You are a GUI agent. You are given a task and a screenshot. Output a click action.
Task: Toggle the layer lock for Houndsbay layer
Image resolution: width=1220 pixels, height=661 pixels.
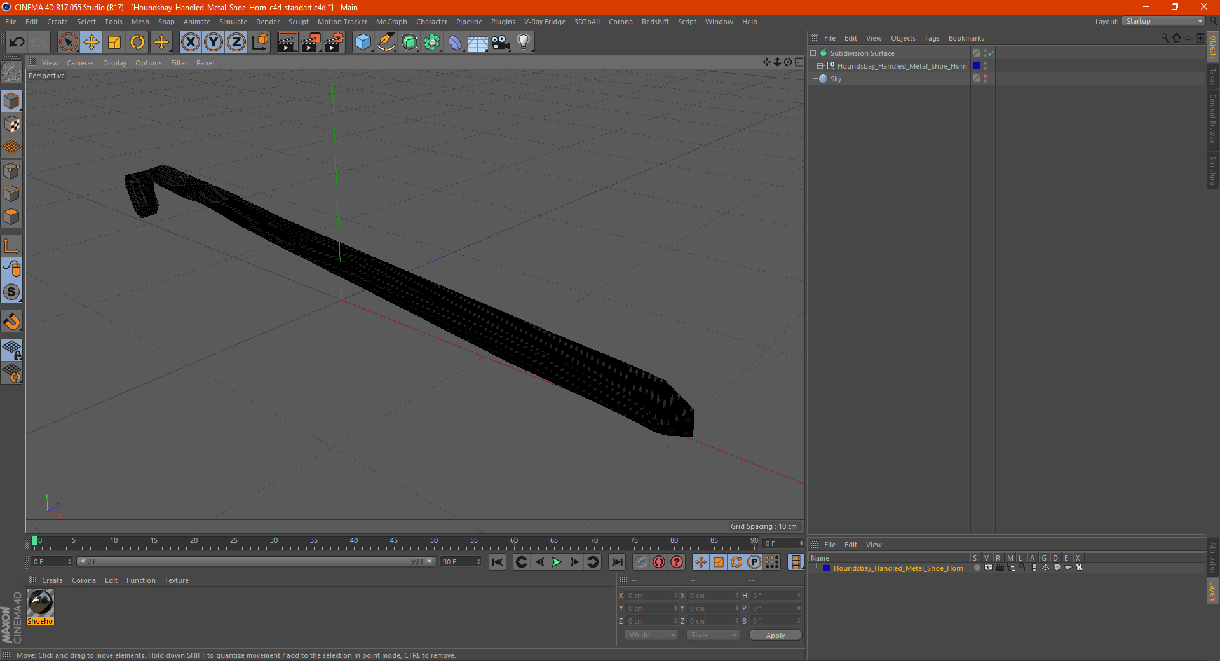click(1022, 568)
